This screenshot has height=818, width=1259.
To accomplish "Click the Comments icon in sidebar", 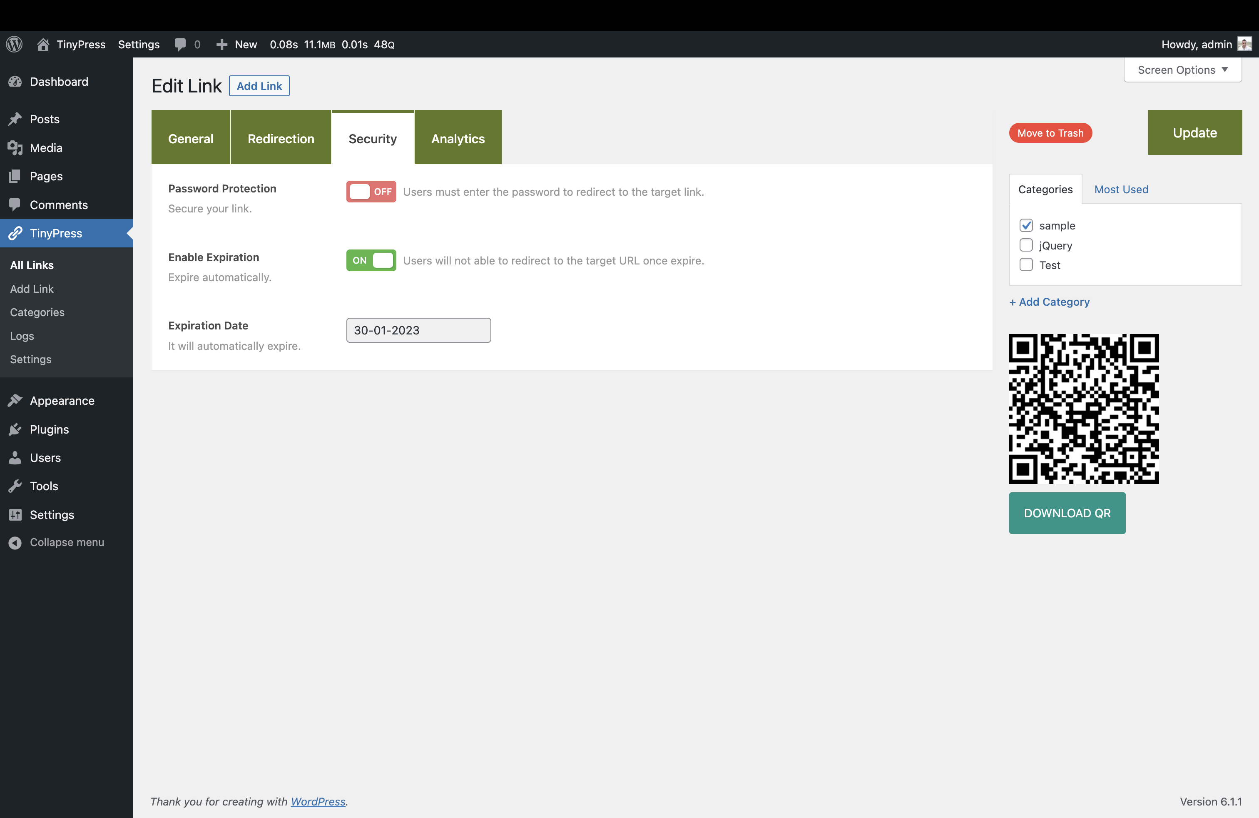I will 15,205.
